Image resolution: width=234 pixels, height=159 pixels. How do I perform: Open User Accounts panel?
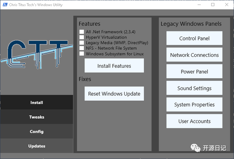194,121
